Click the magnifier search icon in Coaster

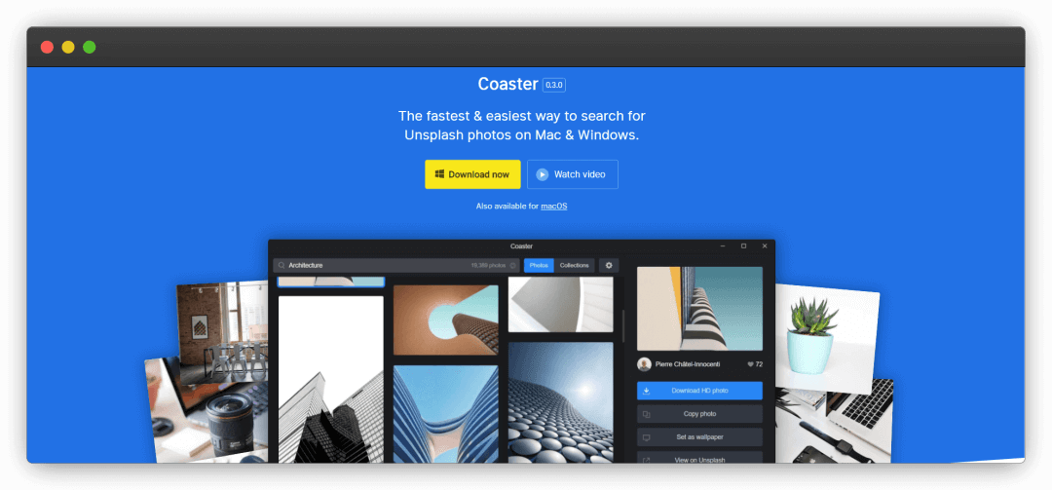[x=282, y=265]
